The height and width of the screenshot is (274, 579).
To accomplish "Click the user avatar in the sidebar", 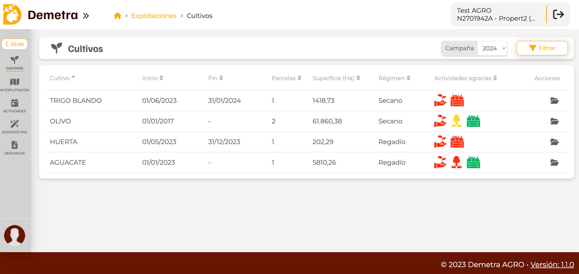I will click(x=14, y=235).
